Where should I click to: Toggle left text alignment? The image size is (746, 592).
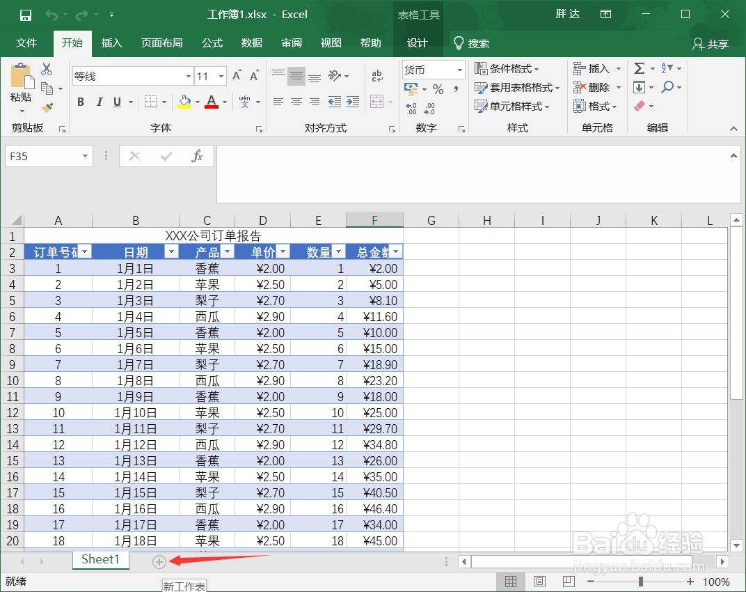click(x=278, y=102)
